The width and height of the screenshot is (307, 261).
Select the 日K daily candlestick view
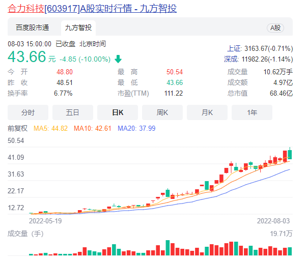118,112
